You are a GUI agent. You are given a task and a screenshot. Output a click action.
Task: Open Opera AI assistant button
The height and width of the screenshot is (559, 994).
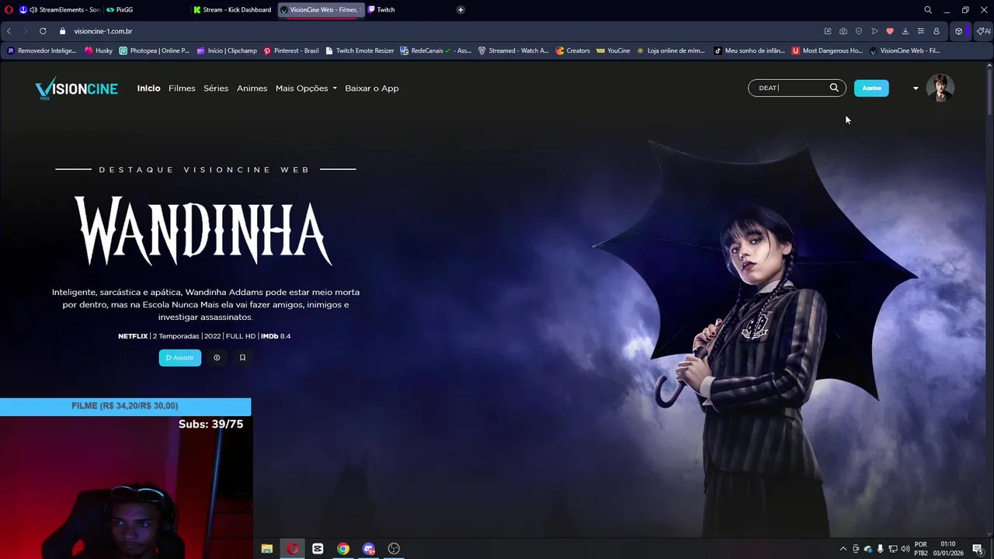coord(983,31)
